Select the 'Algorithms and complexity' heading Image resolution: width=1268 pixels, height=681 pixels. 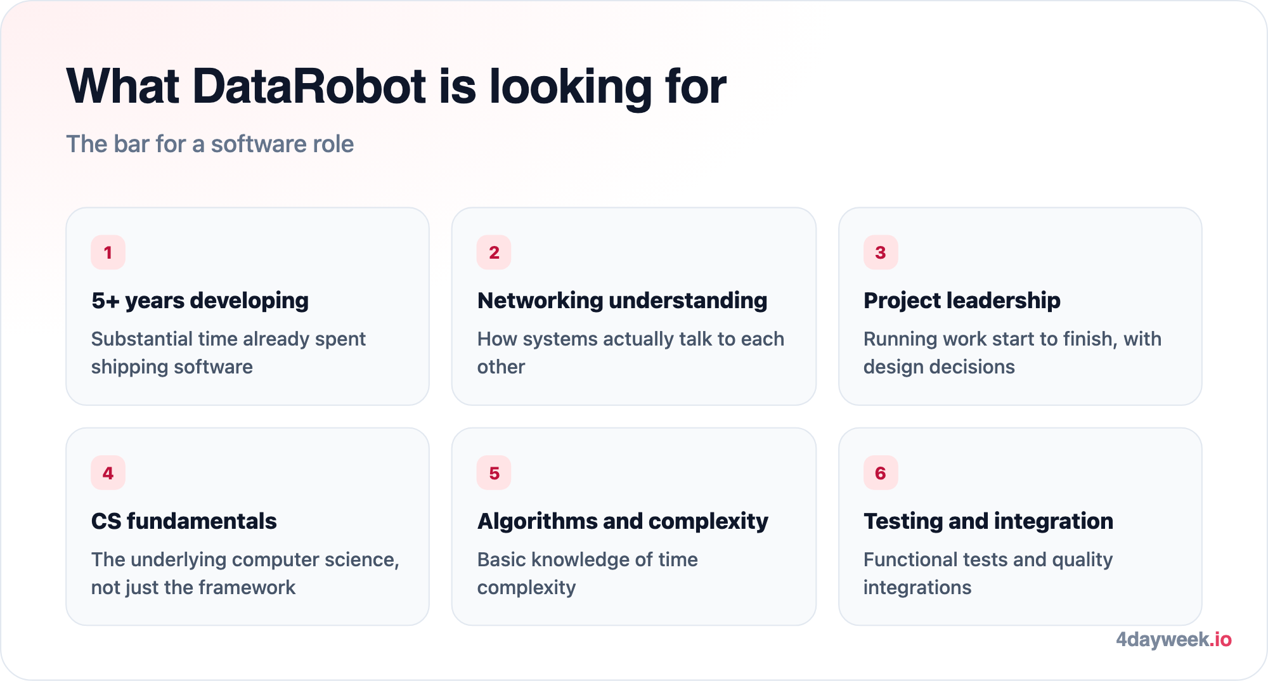(623, 521)
